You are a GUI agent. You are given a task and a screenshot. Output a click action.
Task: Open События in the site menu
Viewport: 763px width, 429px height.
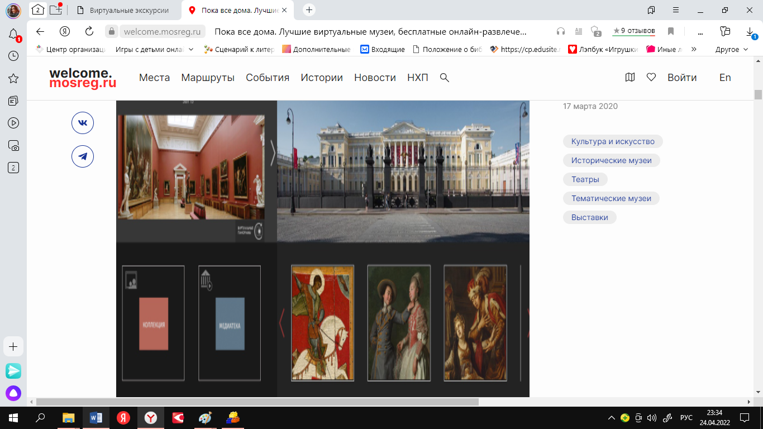click(268, 78)
